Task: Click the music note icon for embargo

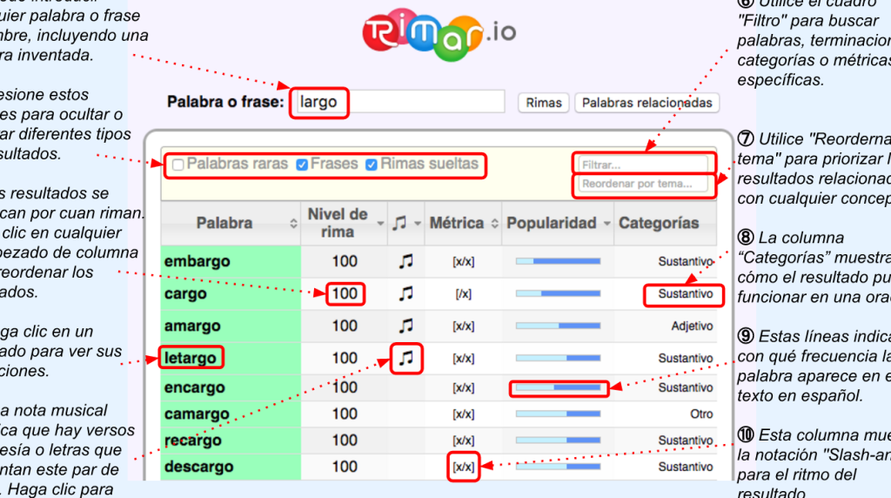Action: (x=405, y=260)
